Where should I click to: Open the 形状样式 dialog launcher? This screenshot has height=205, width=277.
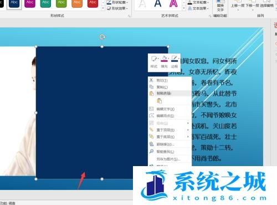(x=129, y=16)
